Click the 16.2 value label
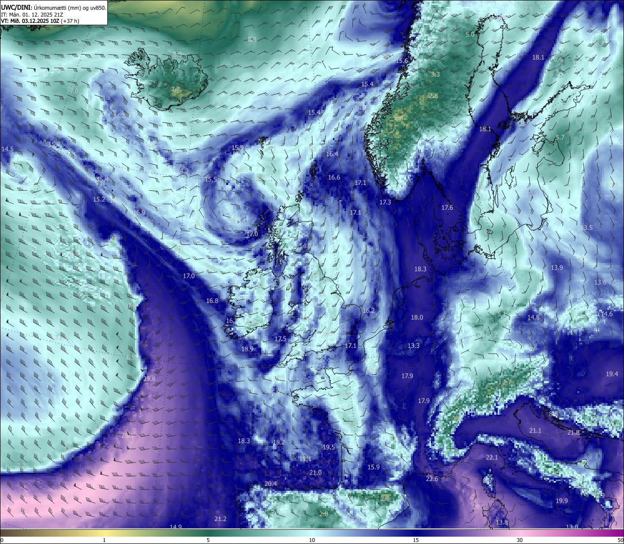Screen dimensions: 624x544 [369, 310]
